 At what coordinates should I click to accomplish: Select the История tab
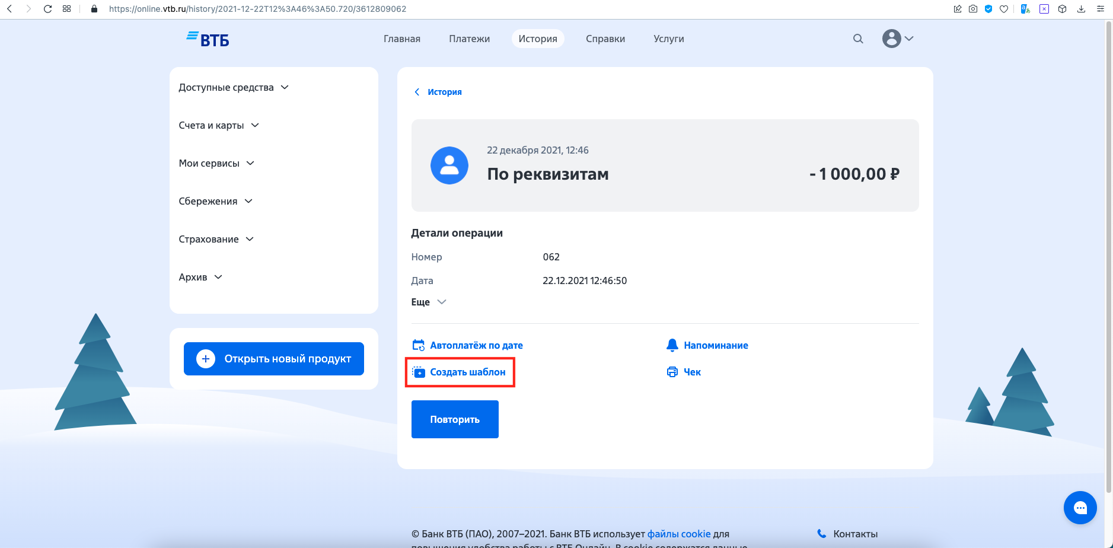point(538,39)
